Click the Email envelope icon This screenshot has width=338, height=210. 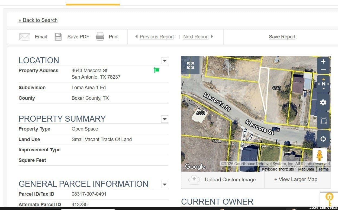click(x=25, y=36)
